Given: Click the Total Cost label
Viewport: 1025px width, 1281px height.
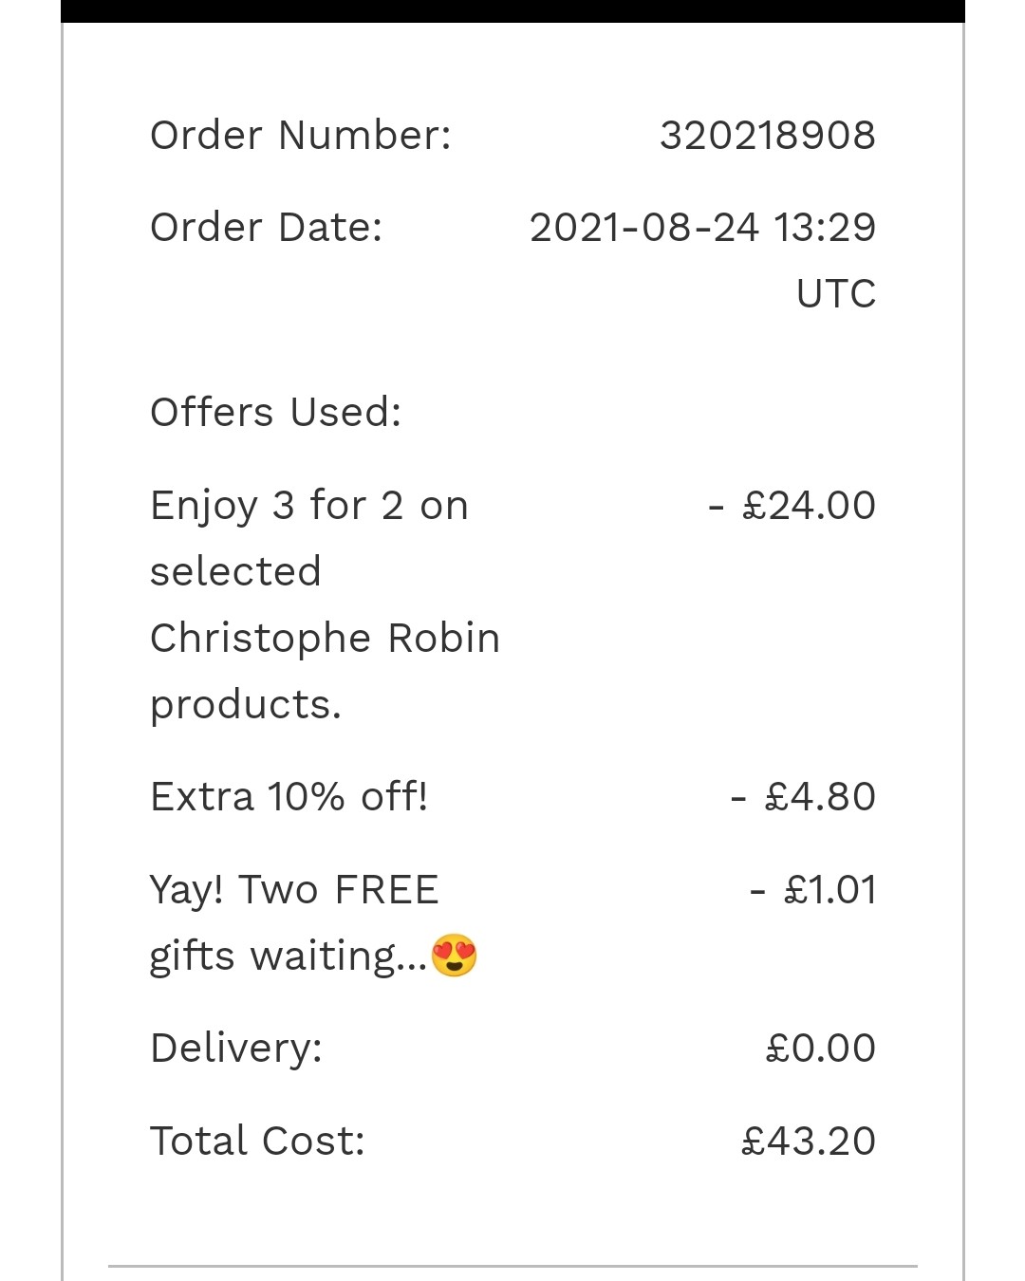Looking at the screenshot, I should click(x=257, y=1141).
